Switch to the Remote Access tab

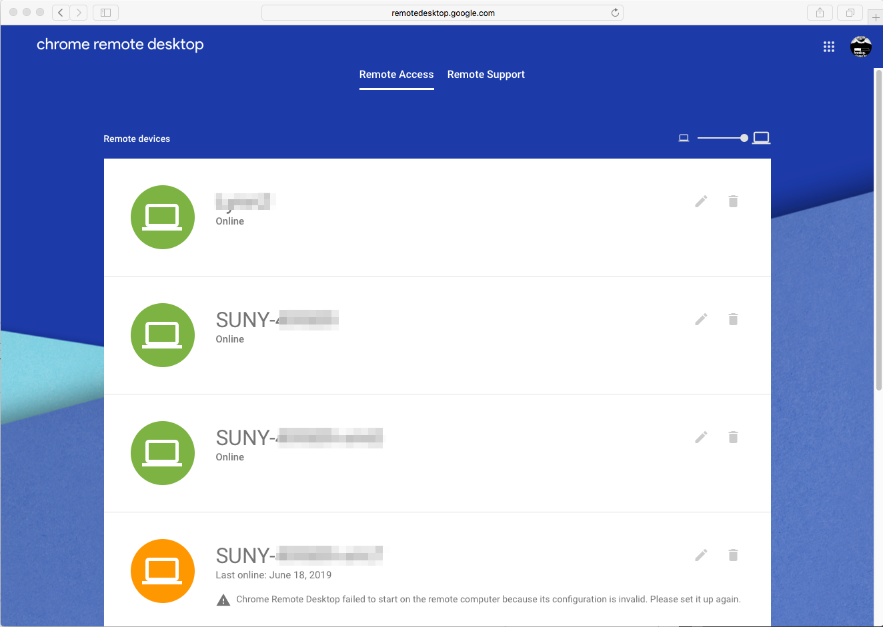tap(397, 75)
